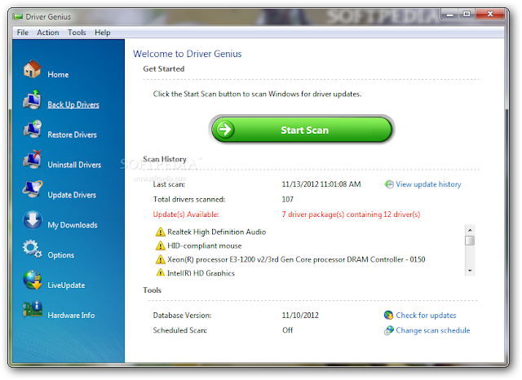This screenshot has width=522, height=380.
Task: Open the Help menu
Action: pyautogui.click(x=103, y=33)
